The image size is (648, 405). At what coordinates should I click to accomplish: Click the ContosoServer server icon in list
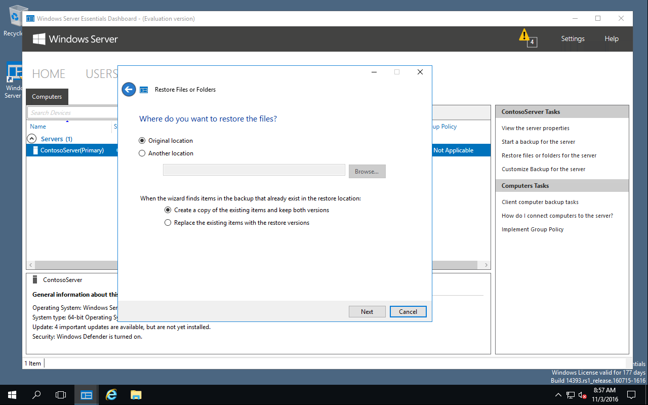click(35, 150)
